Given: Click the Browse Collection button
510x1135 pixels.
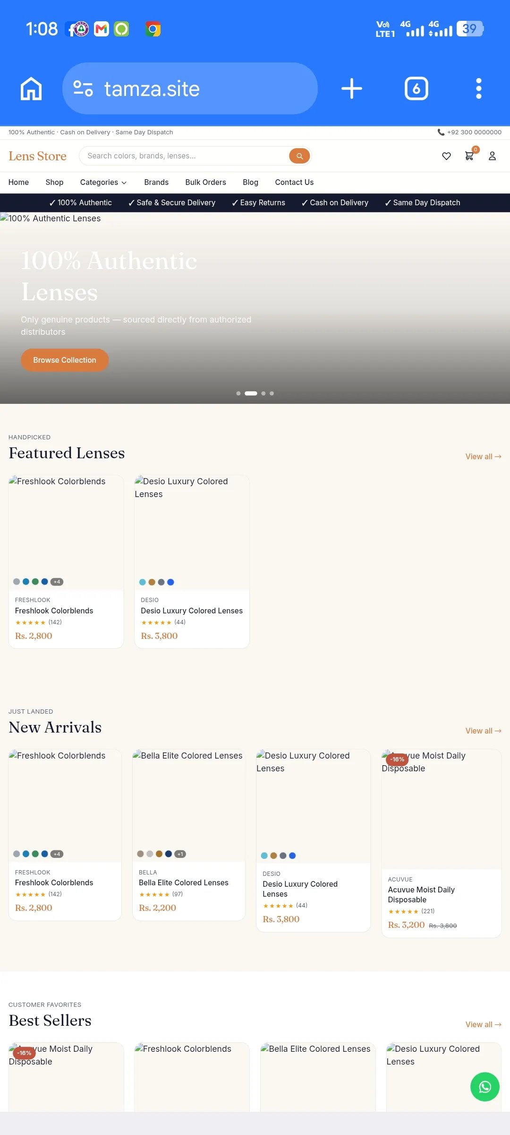Looking at the screenshot, I should point(65,360).
